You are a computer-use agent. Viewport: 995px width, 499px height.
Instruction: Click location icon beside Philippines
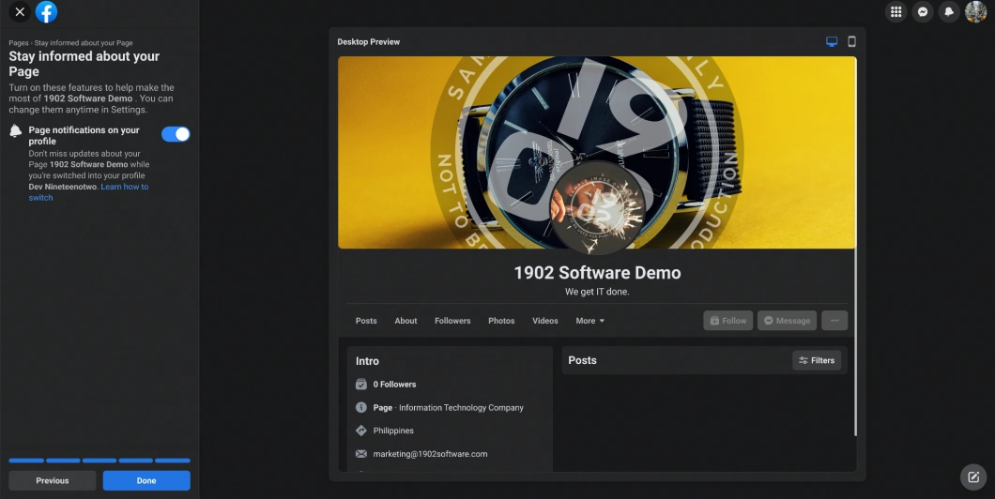pos(361,431)
